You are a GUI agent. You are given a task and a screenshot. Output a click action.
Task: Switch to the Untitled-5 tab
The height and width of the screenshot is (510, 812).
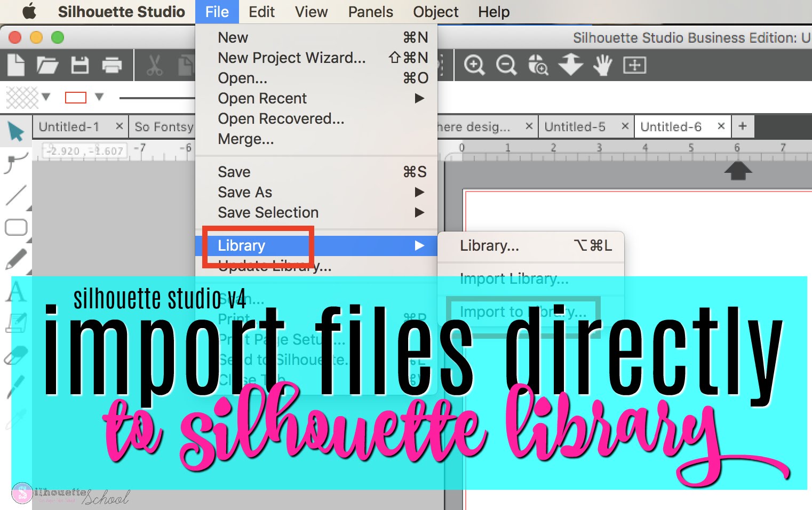[x=575, y=126]
